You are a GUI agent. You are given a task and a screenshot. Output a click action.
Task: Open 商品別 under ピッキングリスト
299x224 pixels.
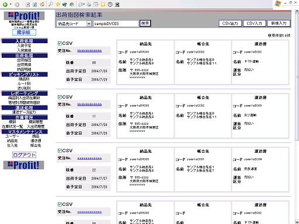click(24, 79)
